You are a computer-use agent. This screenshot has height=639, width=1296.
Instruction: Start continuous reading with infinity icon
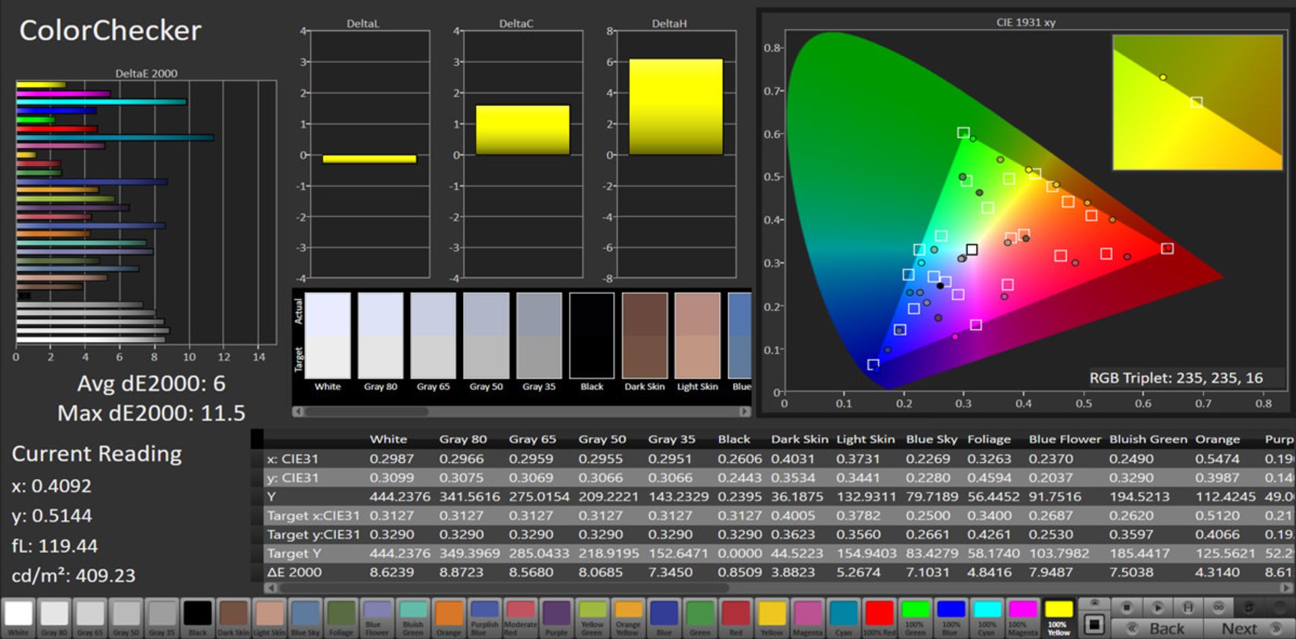pos(1218,607)
